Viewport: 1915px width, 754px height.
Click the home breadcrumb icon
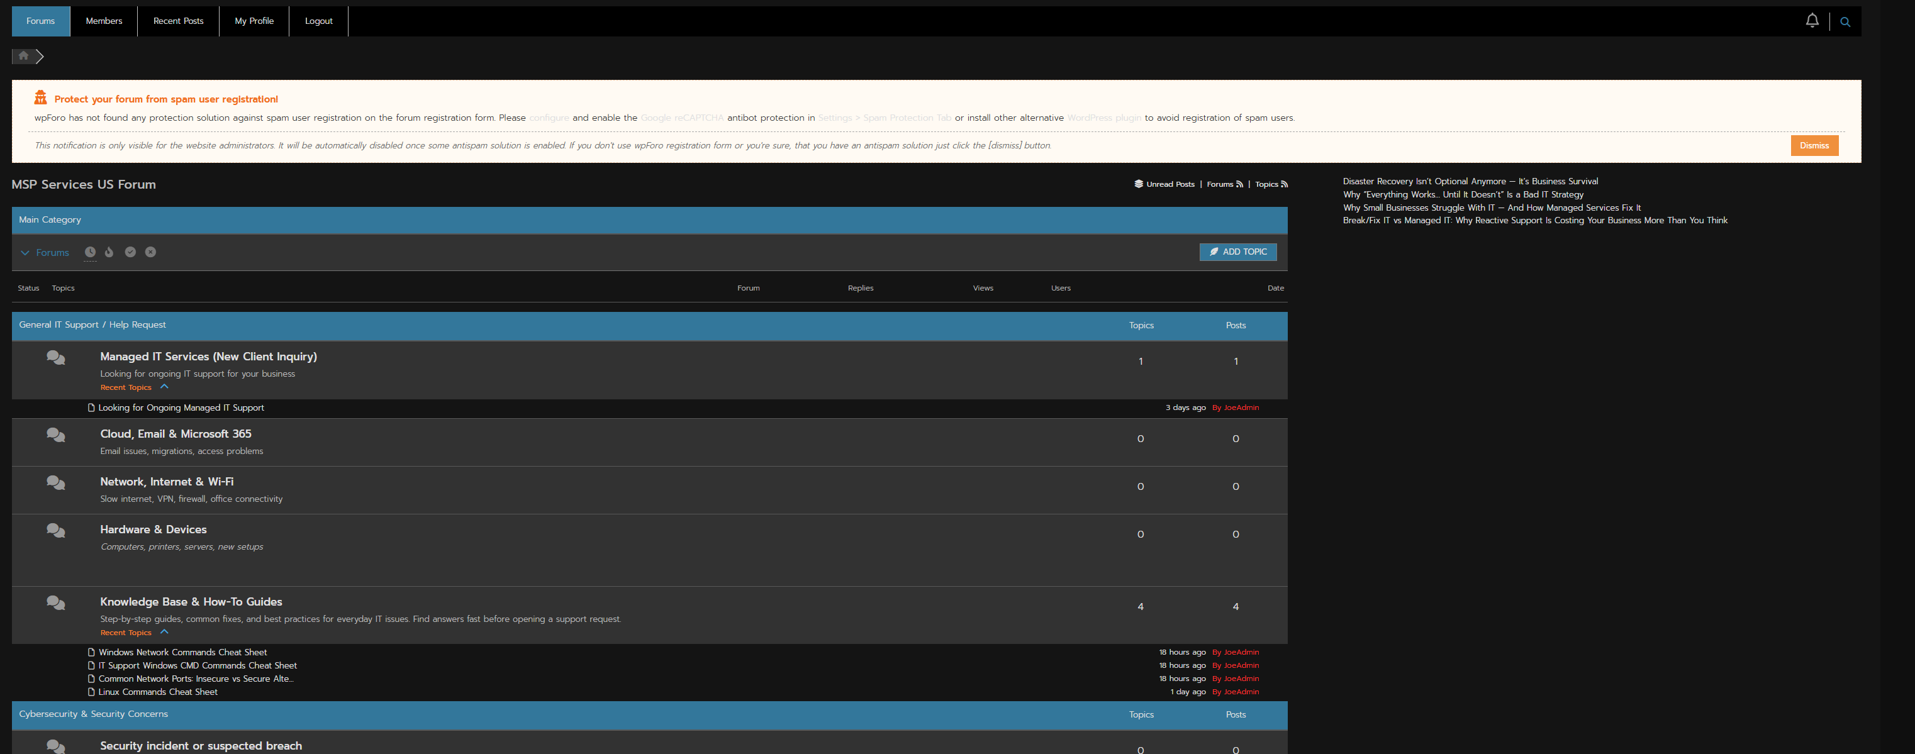(x=23, y=56)
